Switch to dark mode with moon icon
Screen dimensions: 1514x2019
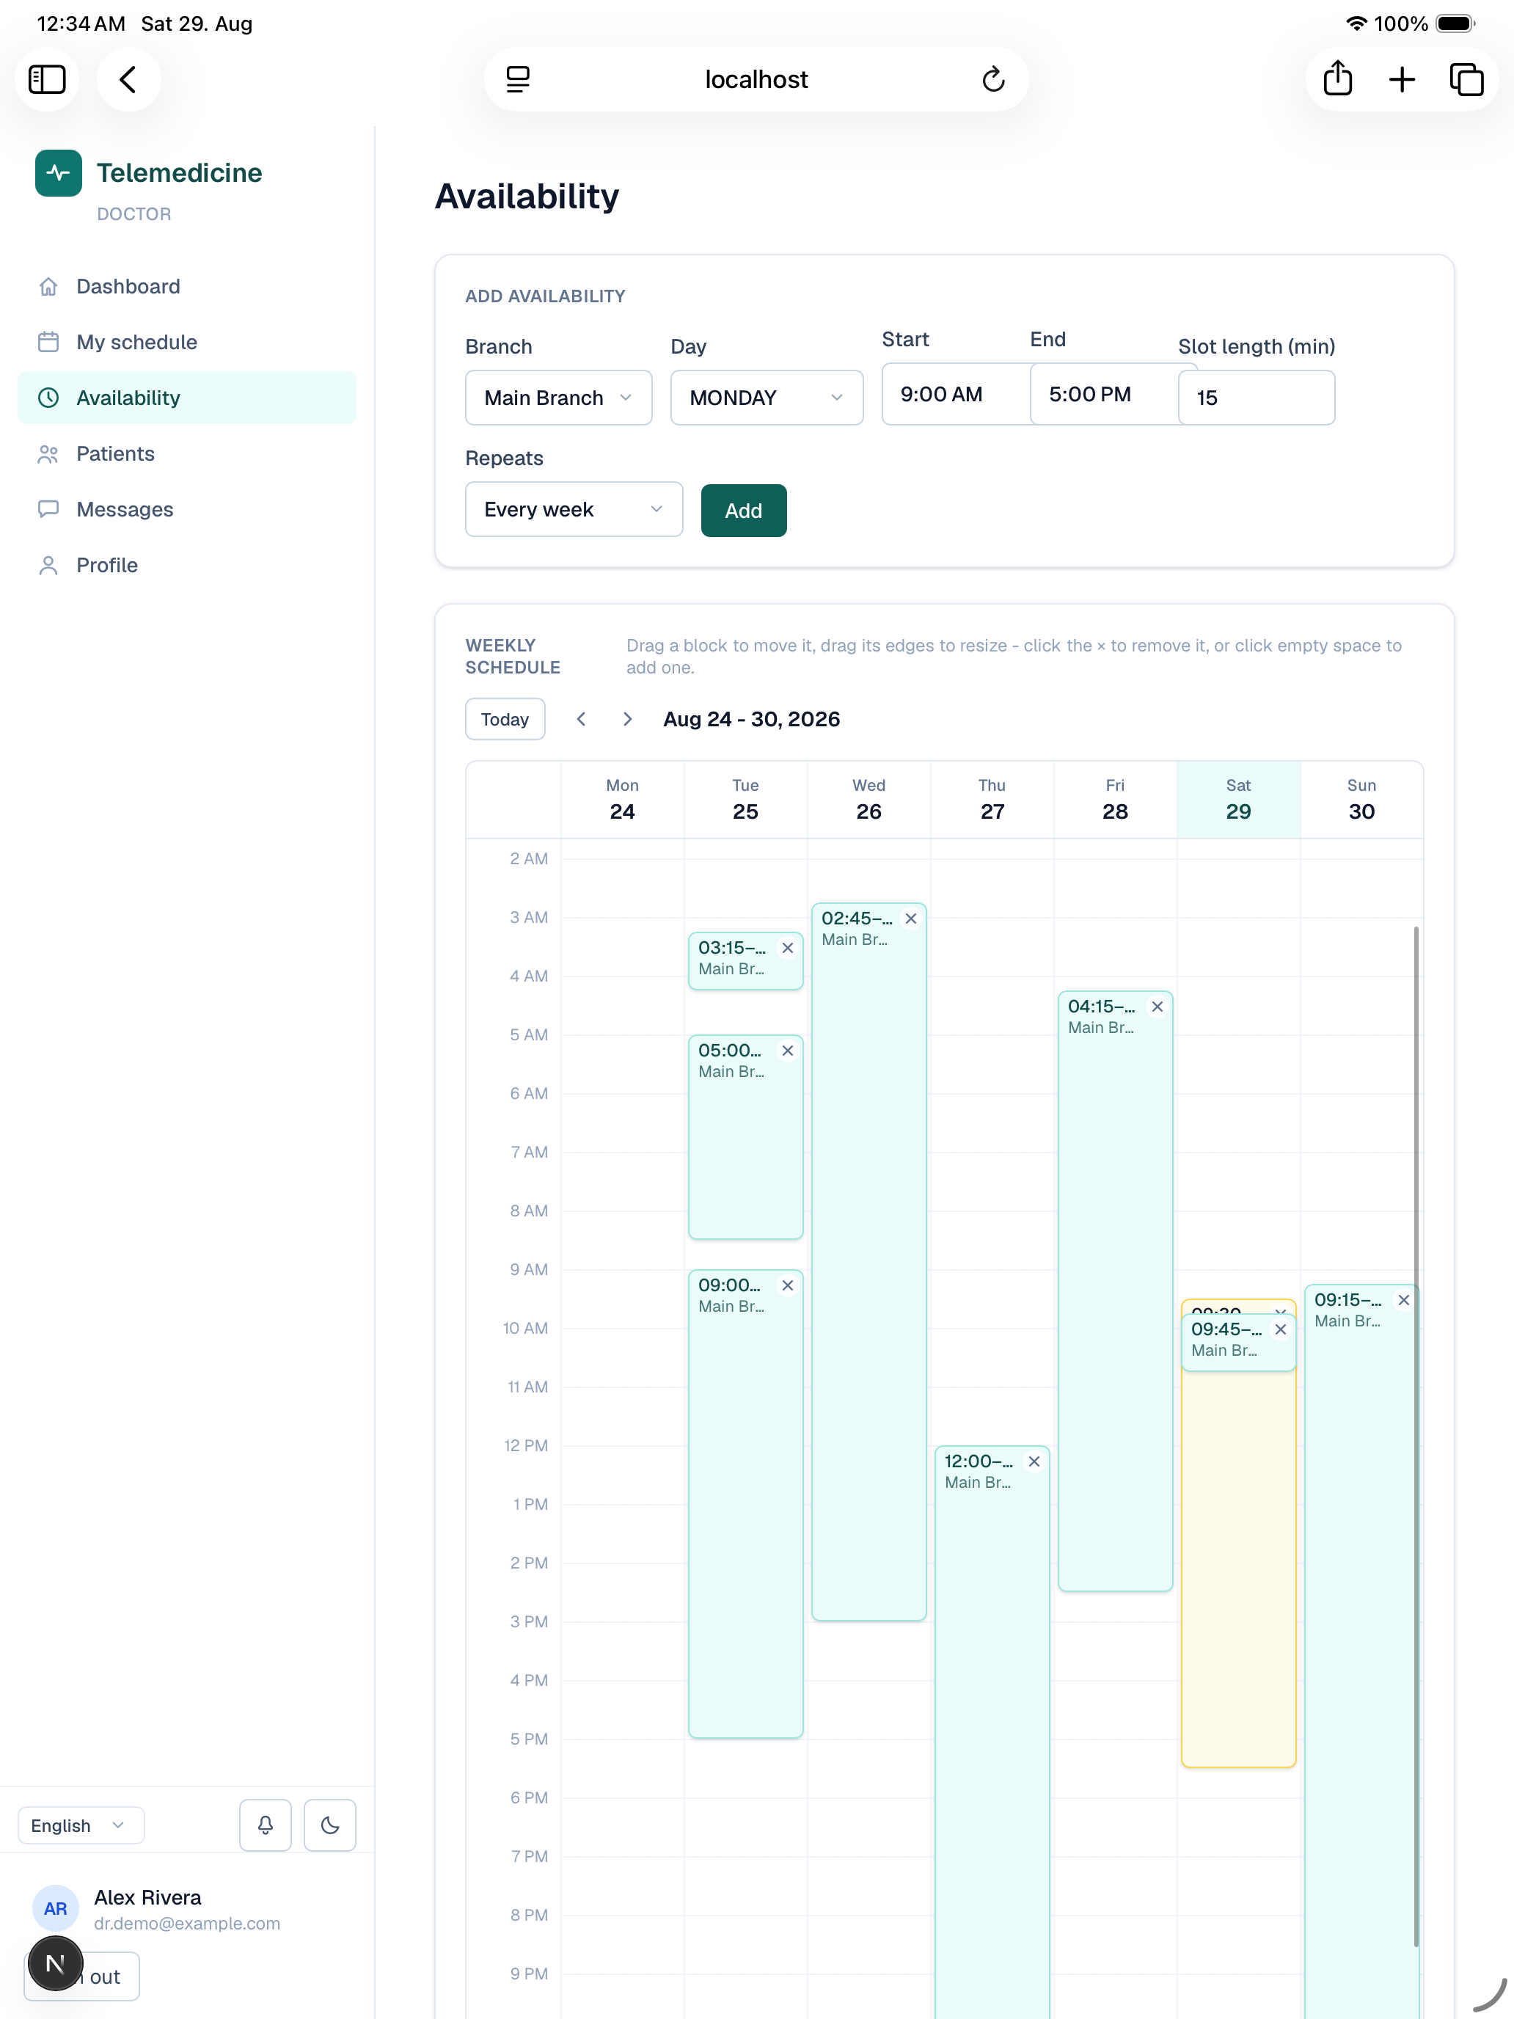click(329, 1825)
